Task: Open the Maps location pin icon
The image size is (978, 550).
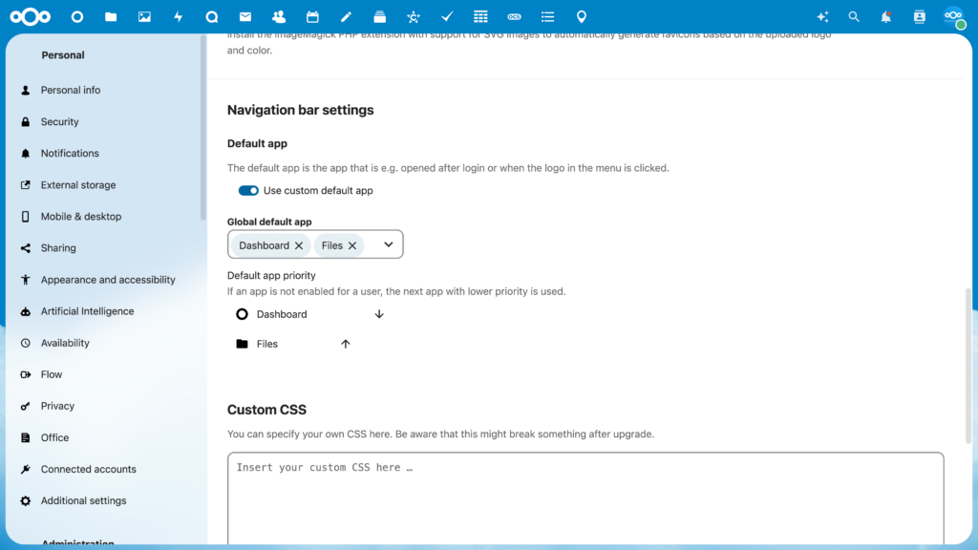Action: click(x=582, y=17)
